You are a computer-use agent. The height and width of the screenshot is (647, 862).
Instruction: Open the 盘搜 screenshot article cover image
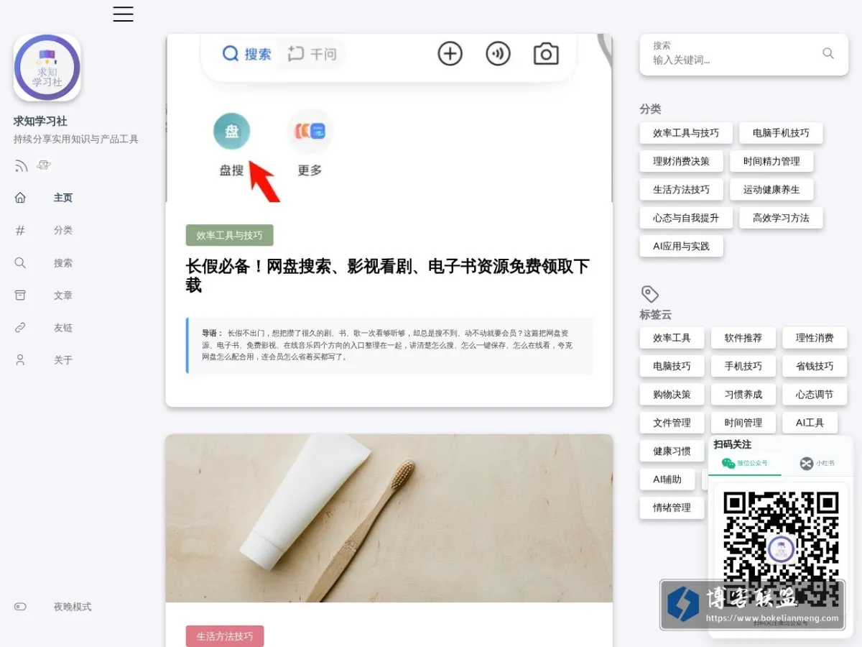[389, 118]
